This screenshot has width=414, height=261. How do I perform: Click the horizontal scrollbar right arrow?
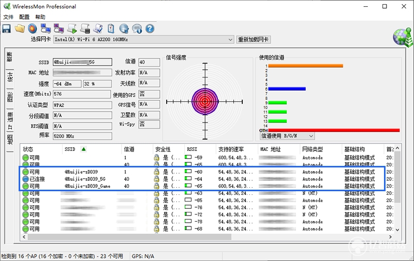(x=390, y=237)
